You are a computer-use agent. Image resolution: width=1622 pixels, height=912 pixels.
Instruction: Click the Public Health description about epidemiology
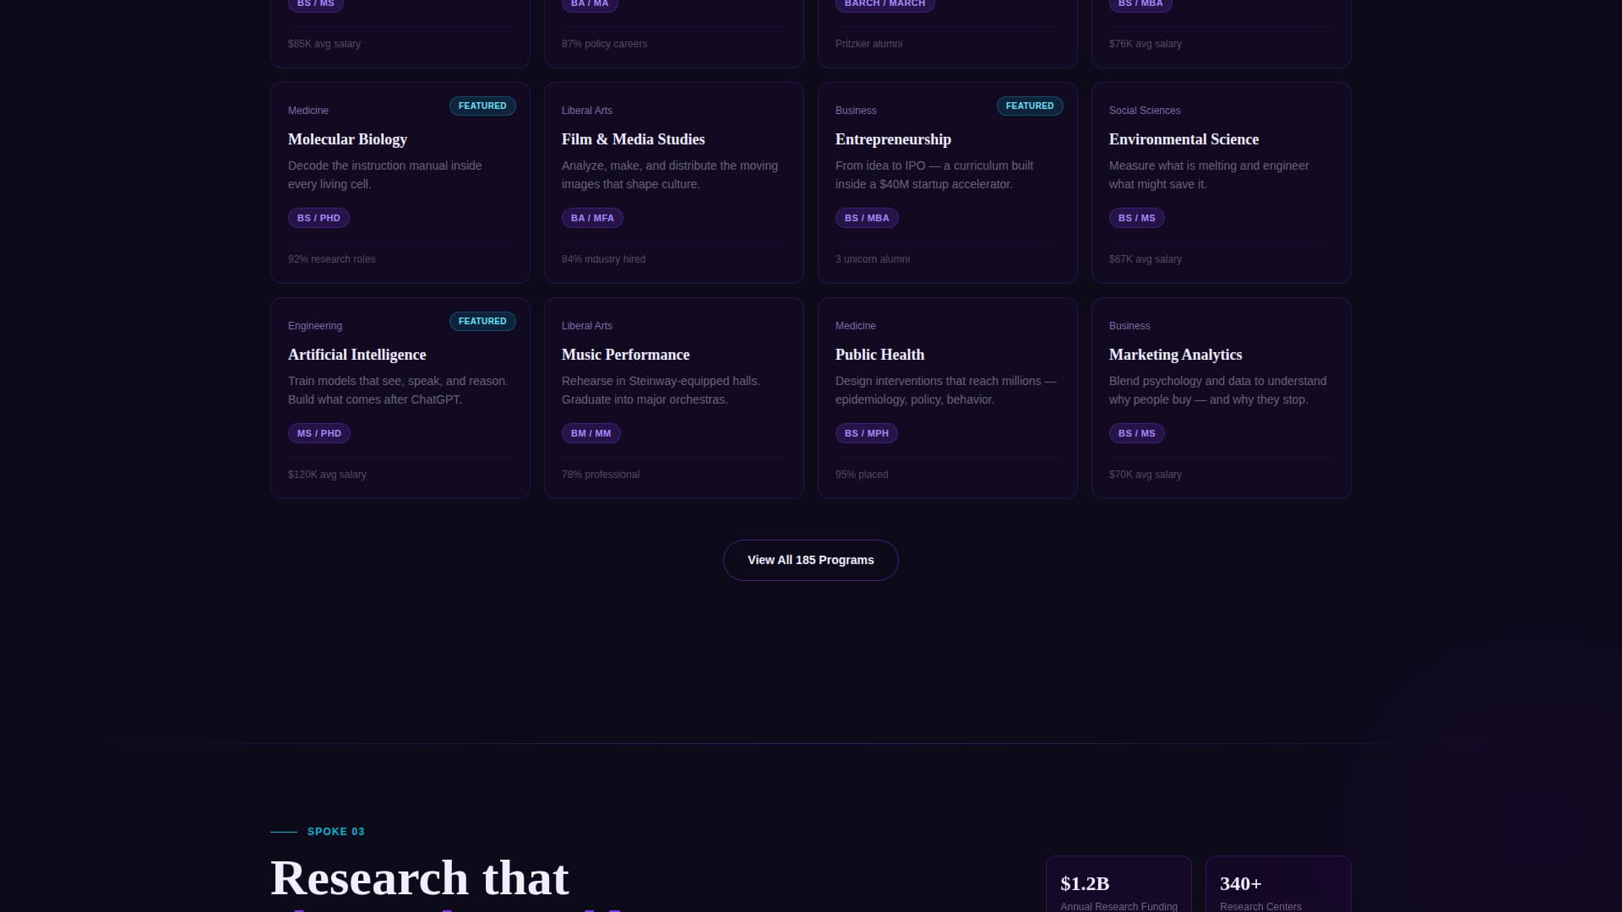[945, 390]
